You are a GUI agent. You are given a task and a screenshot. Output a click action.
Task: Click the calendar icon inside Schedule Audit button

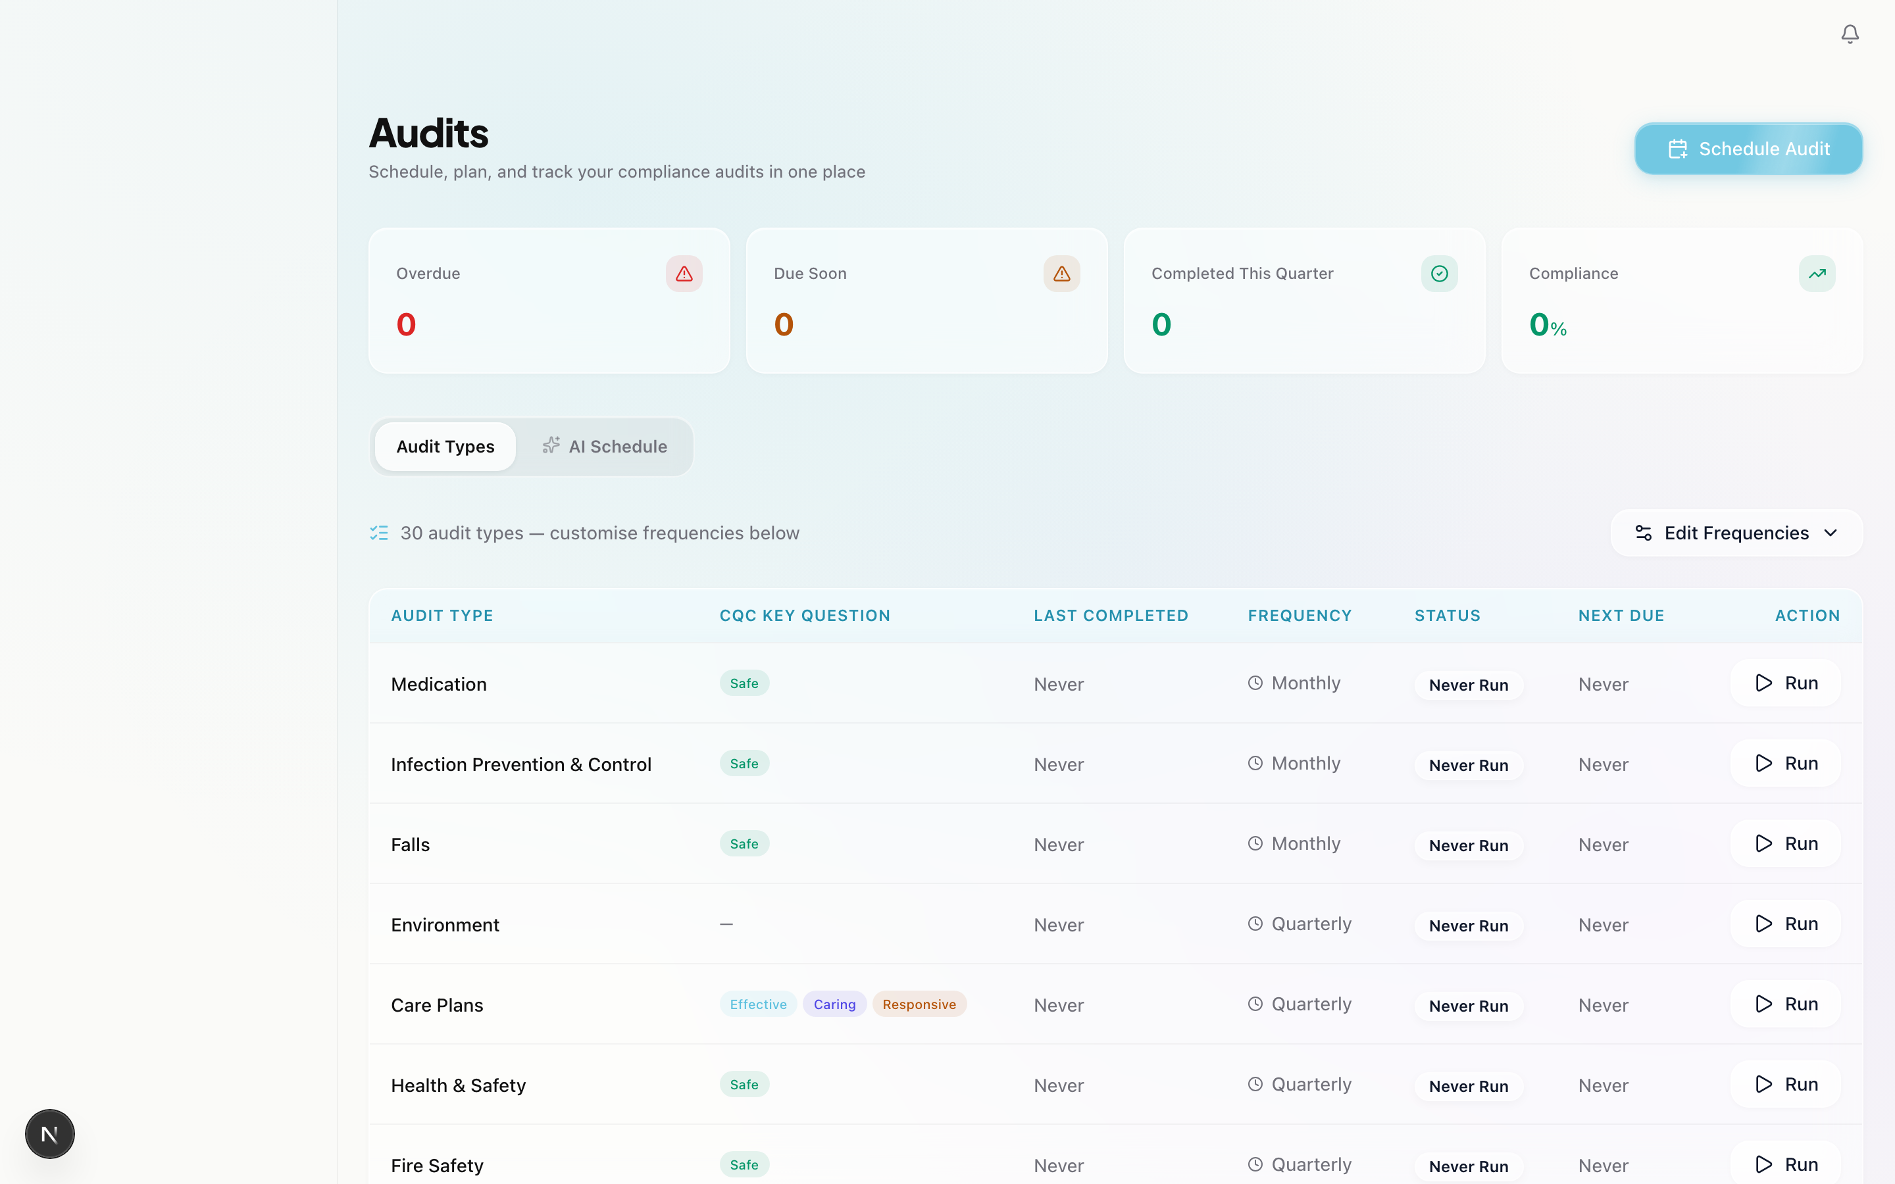click(1678, 149)
